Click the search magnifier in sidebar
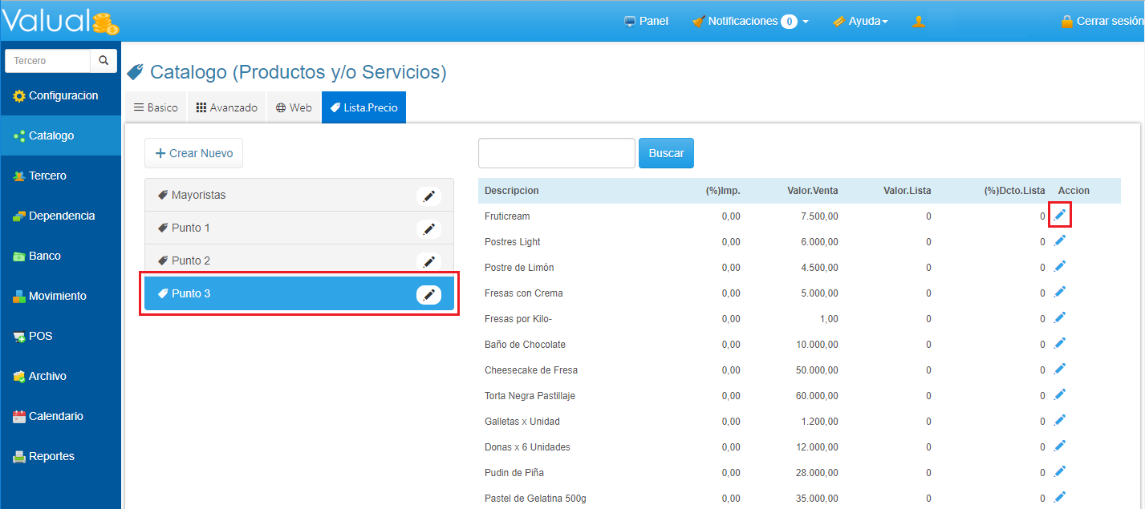Image resolution: width=1145 pixels, height=509 pixels. 104,61
